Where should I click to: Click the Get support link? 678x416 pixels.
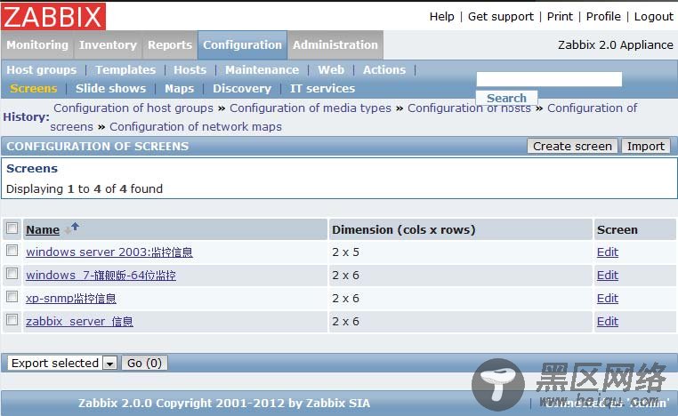tap(501, 16)
